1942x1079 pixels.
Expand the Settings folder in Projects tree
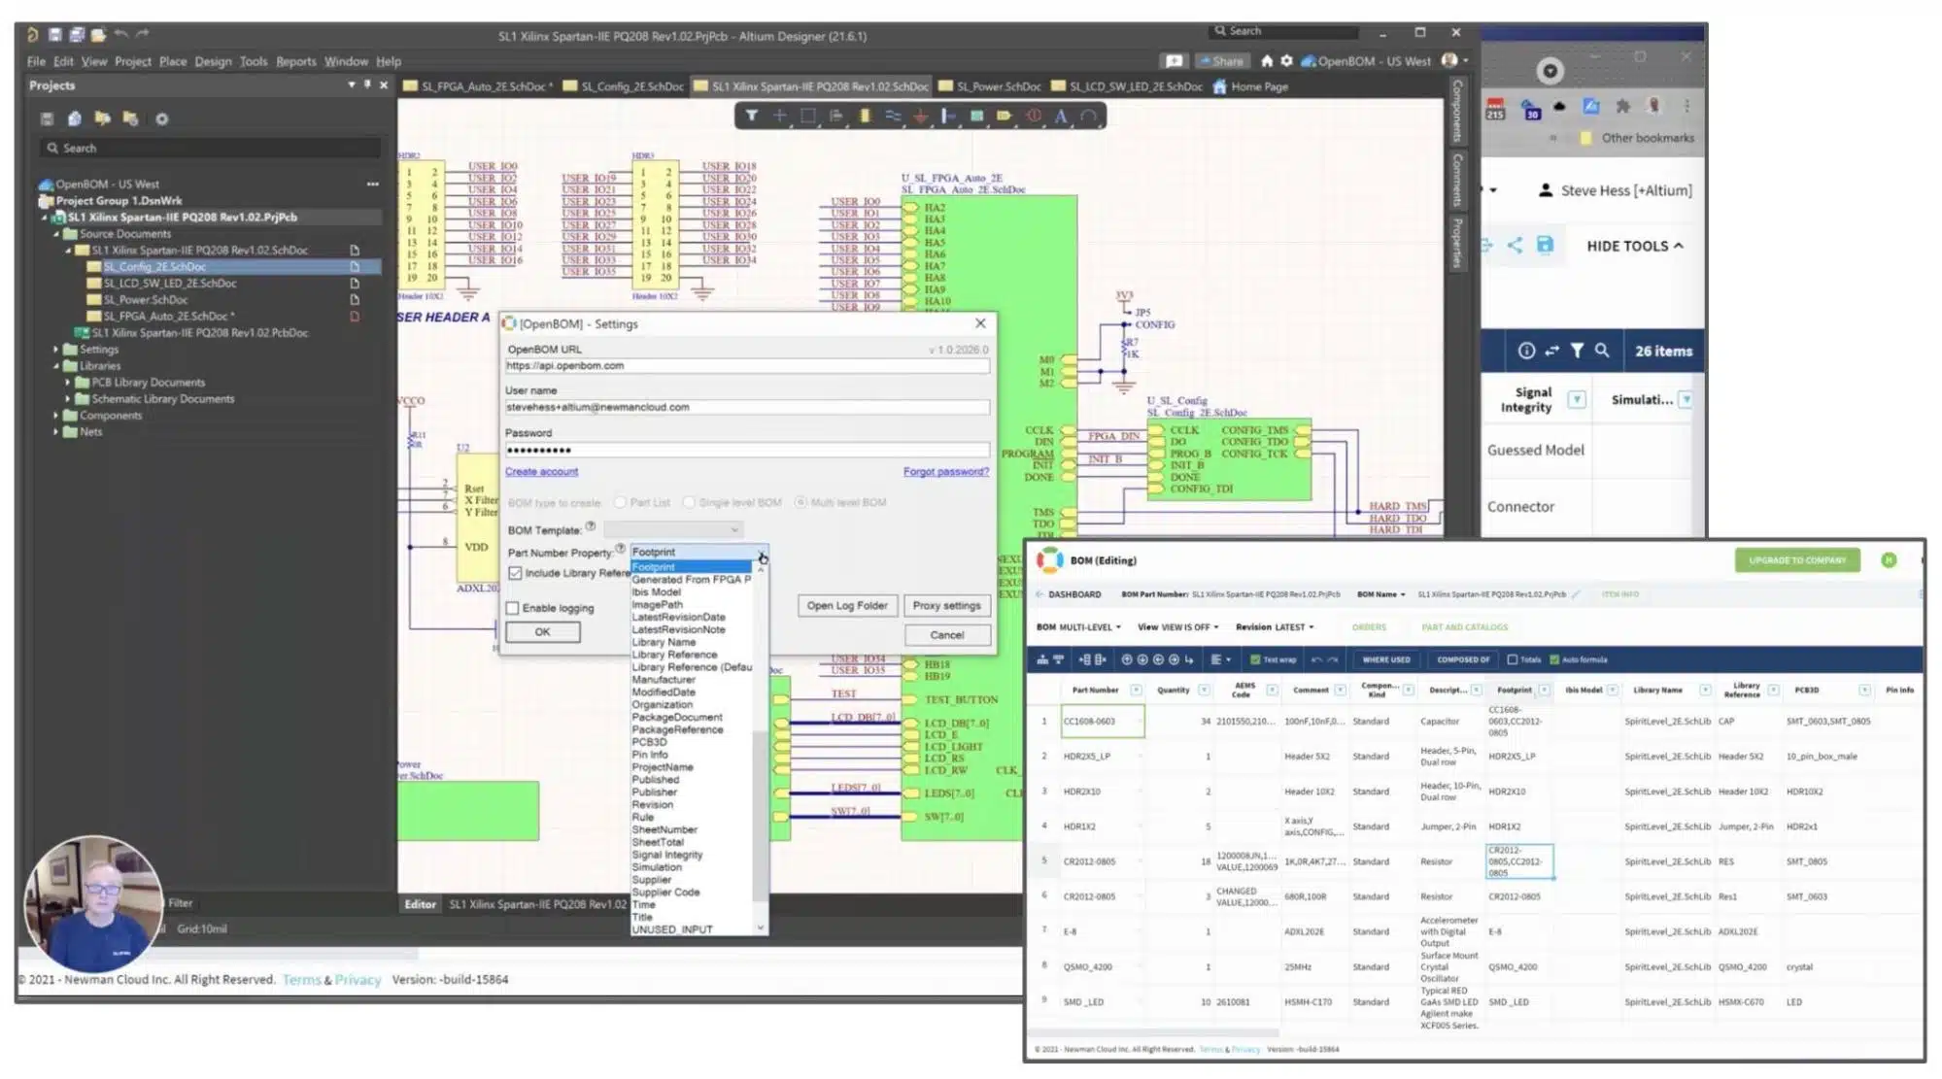pyautogui.click(x=56, y=350)
